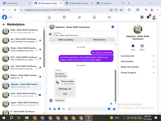This screenshot has height=121, width=161.
Task: Open the Marketplace storefront icon
Action: (x=94, y=17)
